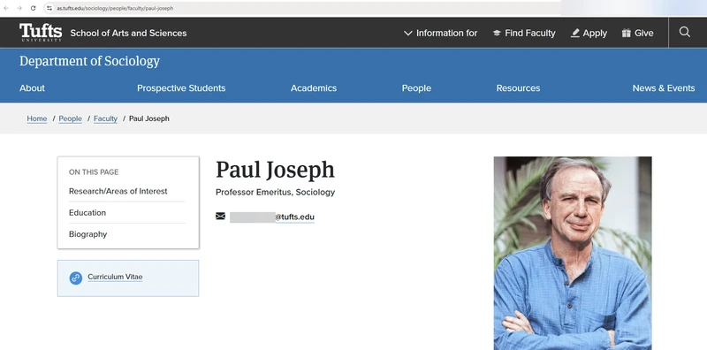
Task: Open the search magnifier icon
Action: tap(684, 32)
